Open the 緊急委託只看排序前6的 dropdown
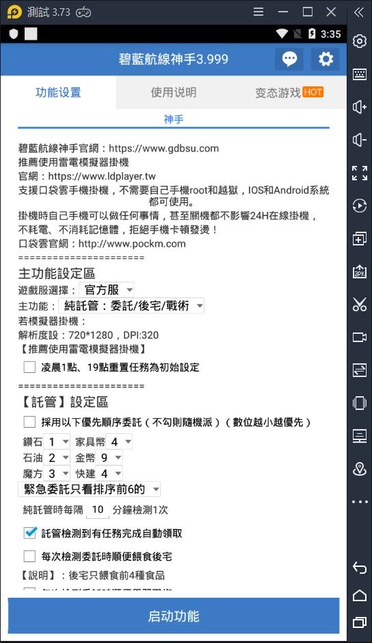 tap(89, 489)
